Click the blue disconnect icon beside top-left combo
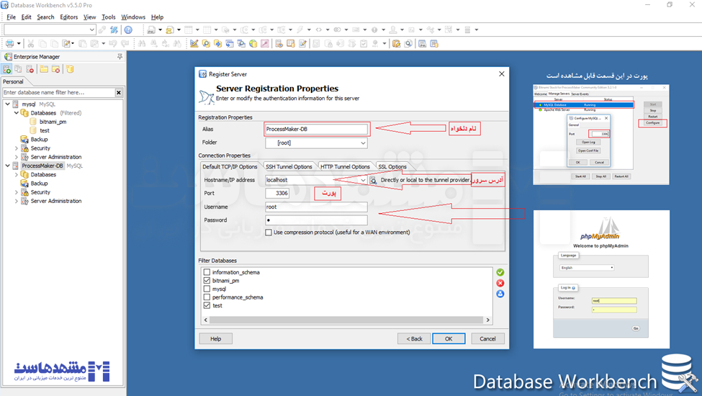The height and width of the screenshot is (396, 702). tap(114, 30)
